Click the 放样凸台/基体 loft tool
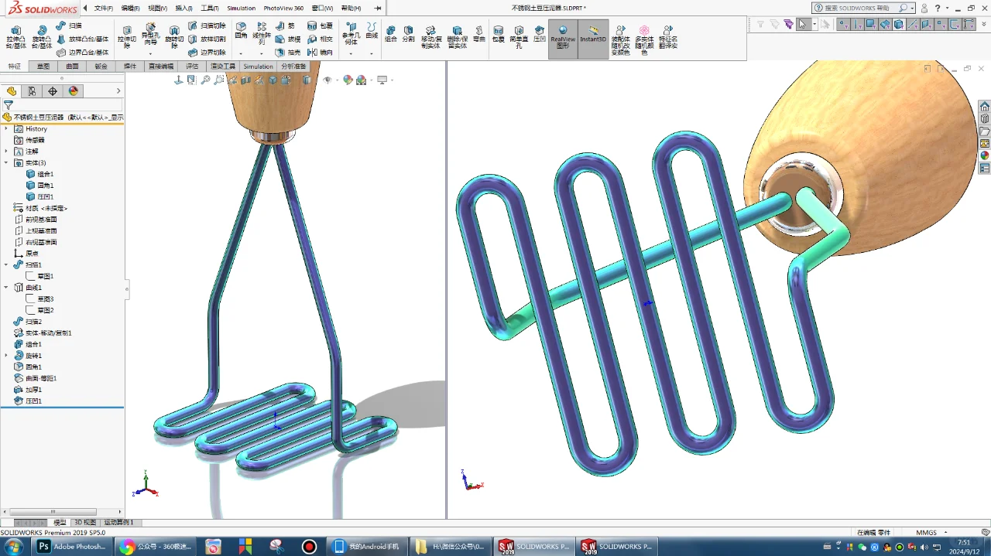The width and height of the screenshot is (991, 556). [x=82, y=39]
